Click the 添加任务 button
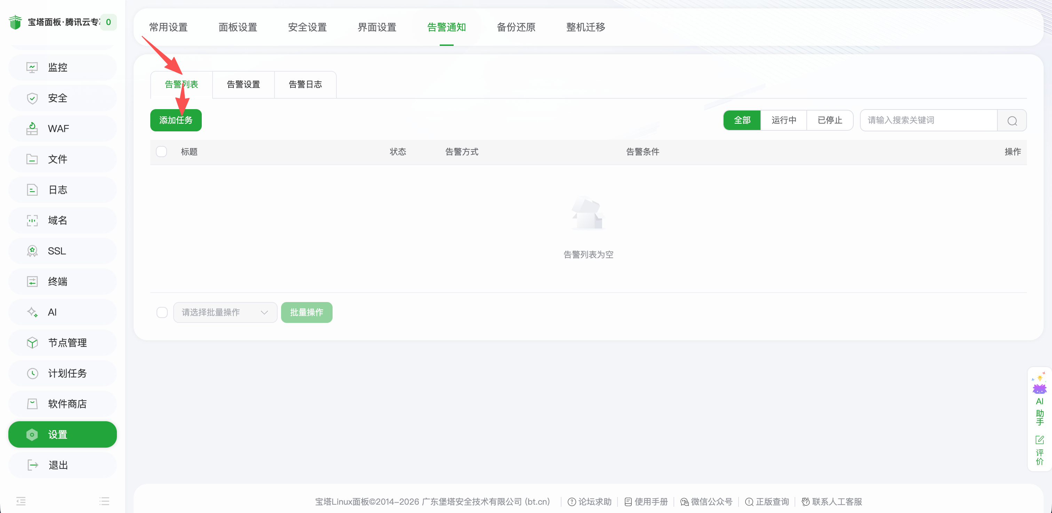 point(176,120)
